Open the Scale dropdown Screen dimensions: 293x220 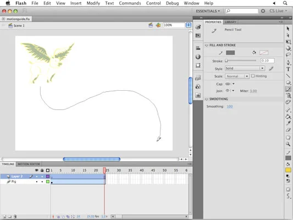[237, 76]
